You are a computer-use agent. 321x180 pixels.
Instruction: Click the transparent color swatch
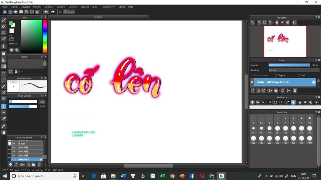pyautogui.click(x=12, y=31)
